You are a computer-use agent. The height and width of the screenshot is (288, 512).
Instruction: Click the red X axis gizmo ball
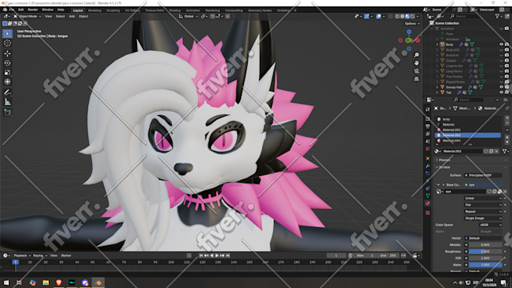417,41
